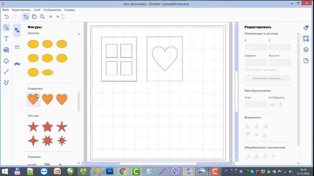
Task: Insert the five-pointed star shape
Action: click(33, 127)
